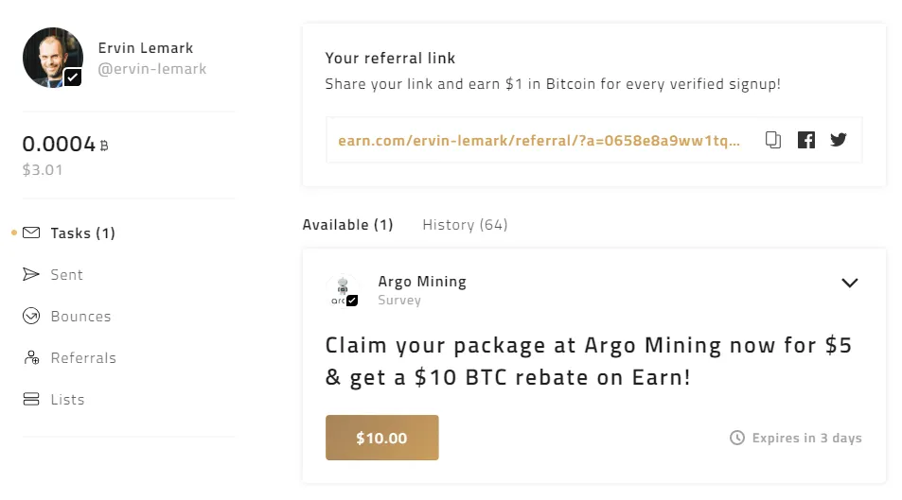Claim the $10.00 task button
The height and width of the screenshot is (500, 902).
coord(382,438)
